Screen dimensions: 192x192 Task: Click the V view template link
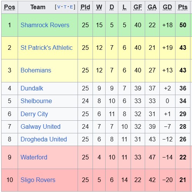[59, 7]
